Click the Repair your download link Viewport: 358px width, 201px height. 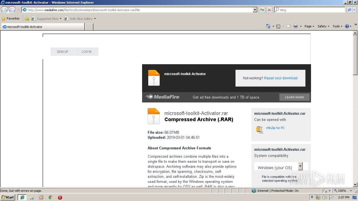click(281, 78)
